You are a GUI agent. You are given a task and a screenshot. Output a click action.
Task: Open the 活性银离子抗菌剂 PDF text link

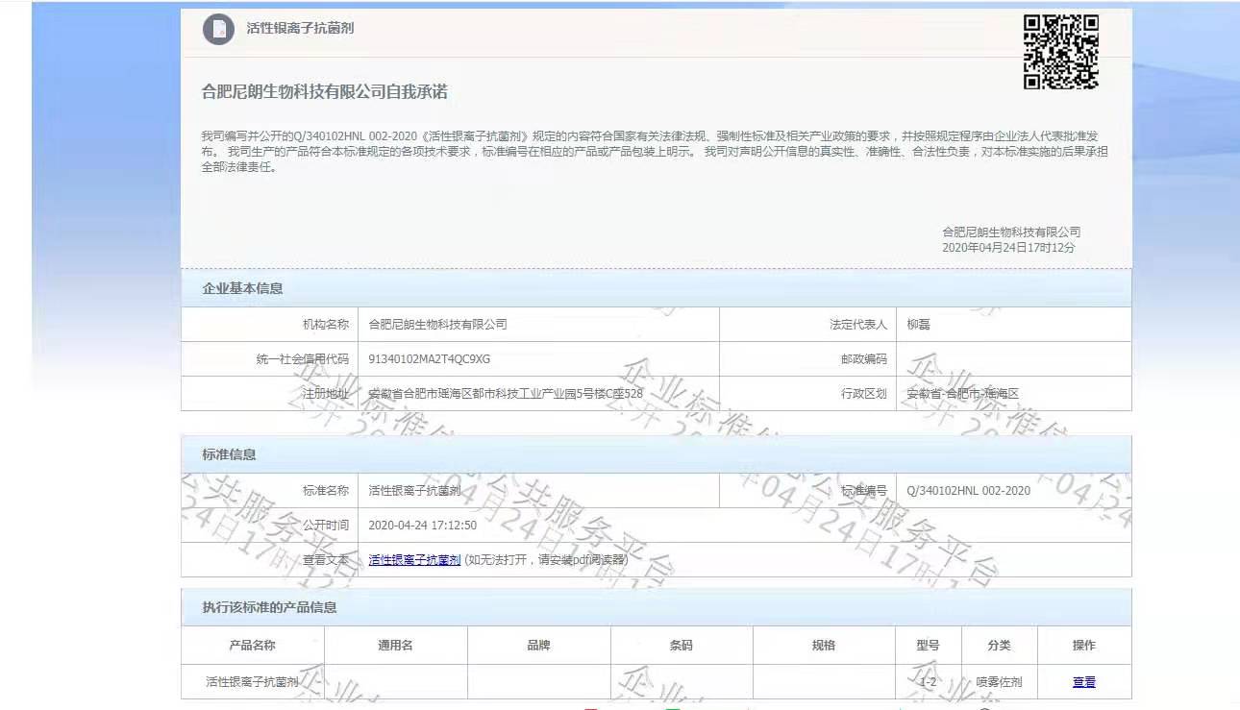[414, 560]
